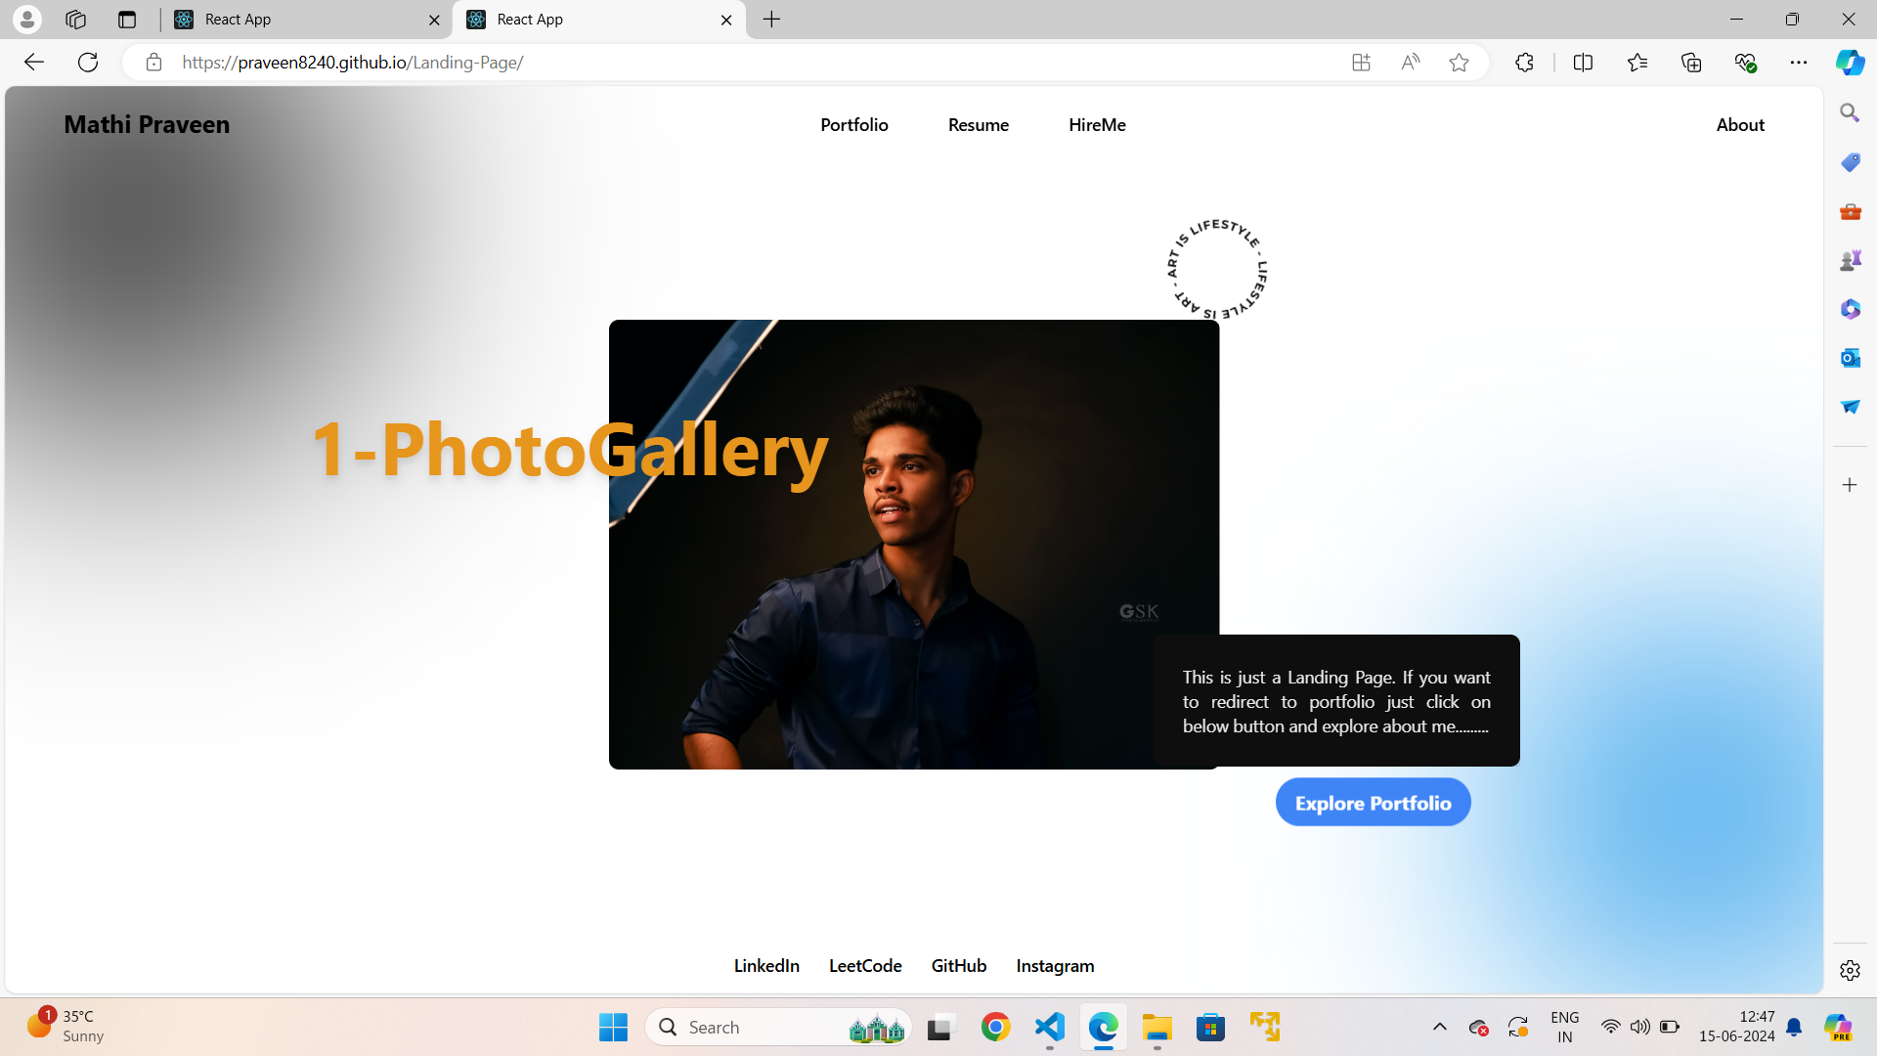Open Copilot icon in Edge sidebar
Viewport: 1877px width, 1056px height.
point(1850,63)
